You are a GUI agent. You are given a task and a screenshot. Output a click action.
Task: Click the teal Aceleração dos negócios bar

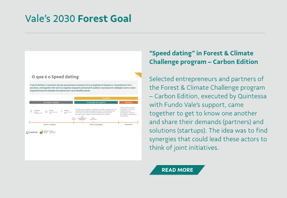[x=96, y=103]
